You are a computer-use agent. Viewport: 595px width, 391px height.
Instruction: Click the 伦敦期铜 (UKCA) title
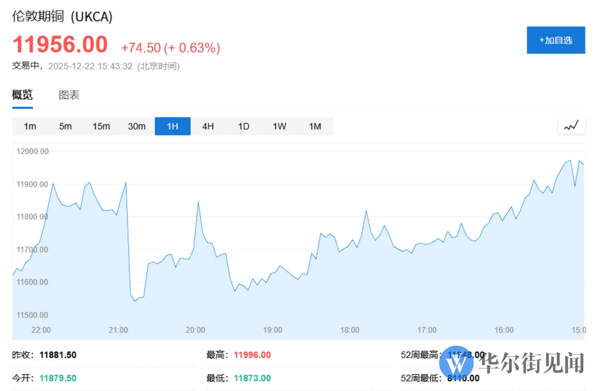pyautogui.click(x=62, y=17)
